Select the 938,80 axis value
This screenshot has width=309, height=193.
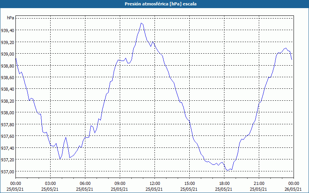tap(7, 66)
